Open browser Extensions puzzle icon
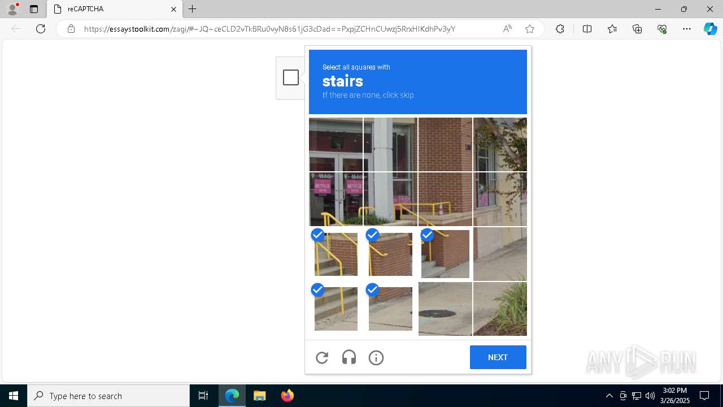 pos(560,29)
